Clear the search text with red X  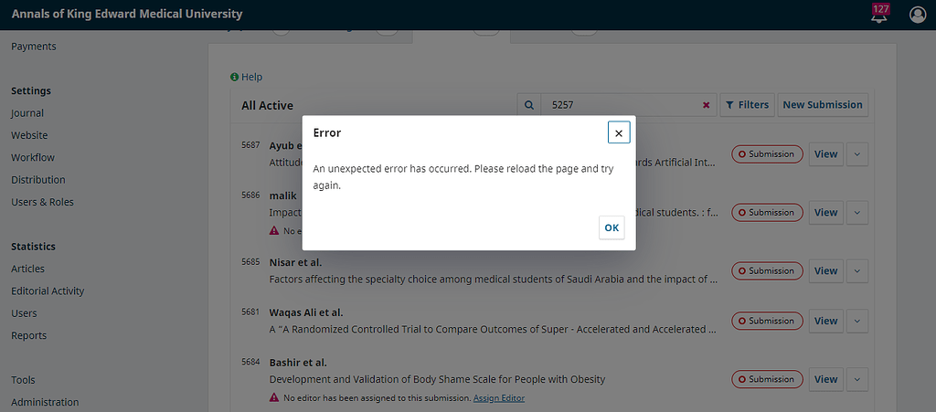706,105
